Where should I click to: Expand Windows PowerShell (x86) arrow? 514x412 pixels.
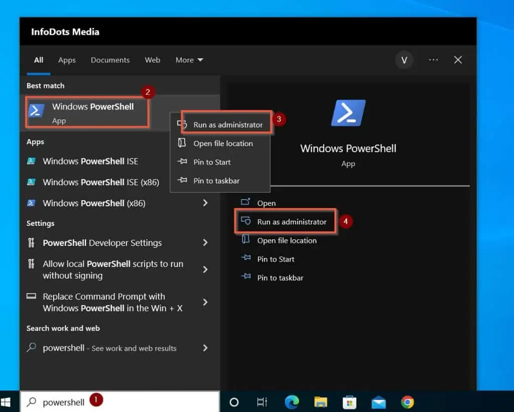point(205,203)
